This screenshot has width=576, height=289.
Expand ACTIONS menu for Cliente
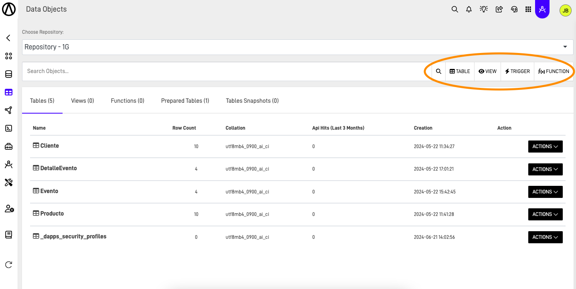click(545, 147)
